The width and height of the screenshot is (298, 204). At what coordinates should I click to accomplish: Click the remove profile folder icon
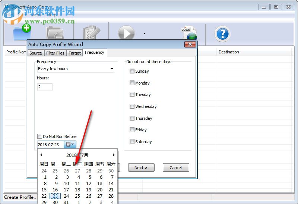point(55,33)
